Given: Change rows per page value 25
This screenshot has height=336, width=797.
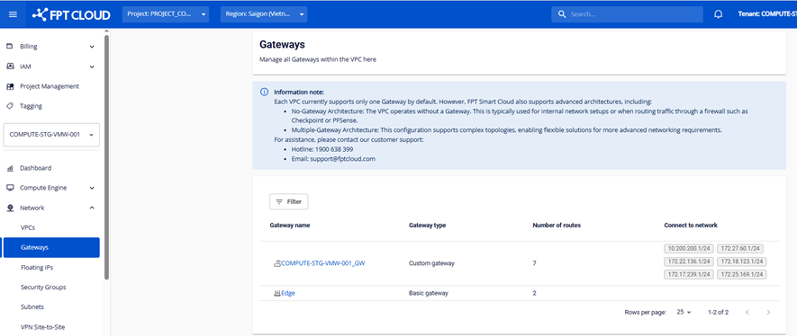Looking at the screenshot, I should [x=684, y=312].
